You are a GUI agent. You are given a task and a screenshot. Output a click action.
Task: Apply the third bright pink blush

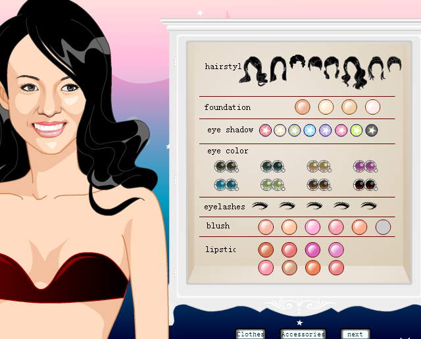312,227
